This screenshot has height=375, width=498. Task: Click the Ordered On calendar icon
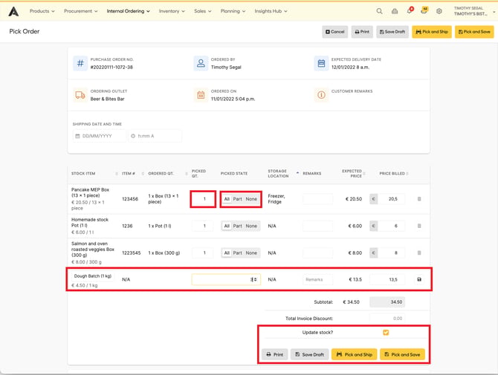201,95
